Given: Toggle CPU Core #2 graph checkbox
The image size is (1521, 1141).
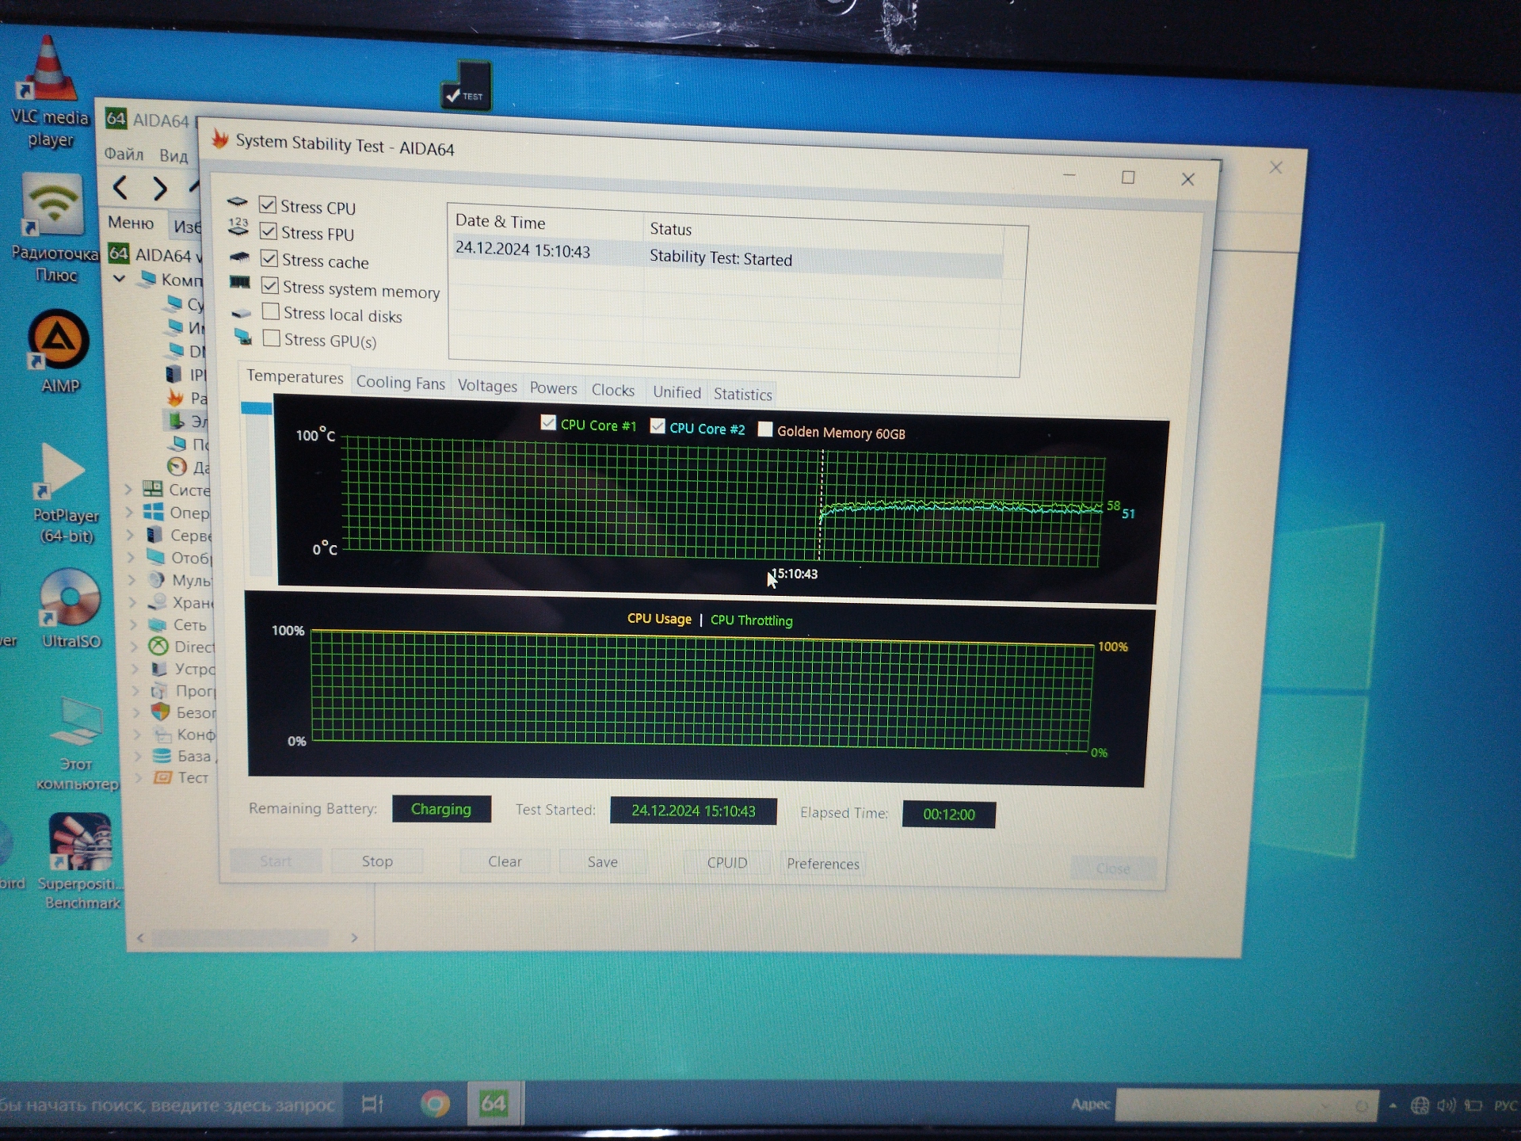Looking at the screenshot, I should (x=658, y=426).
